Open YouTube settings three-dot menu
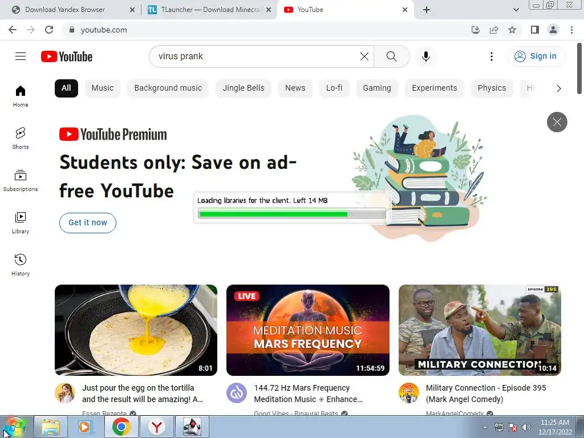584x438 pixels. click(491, 56)
